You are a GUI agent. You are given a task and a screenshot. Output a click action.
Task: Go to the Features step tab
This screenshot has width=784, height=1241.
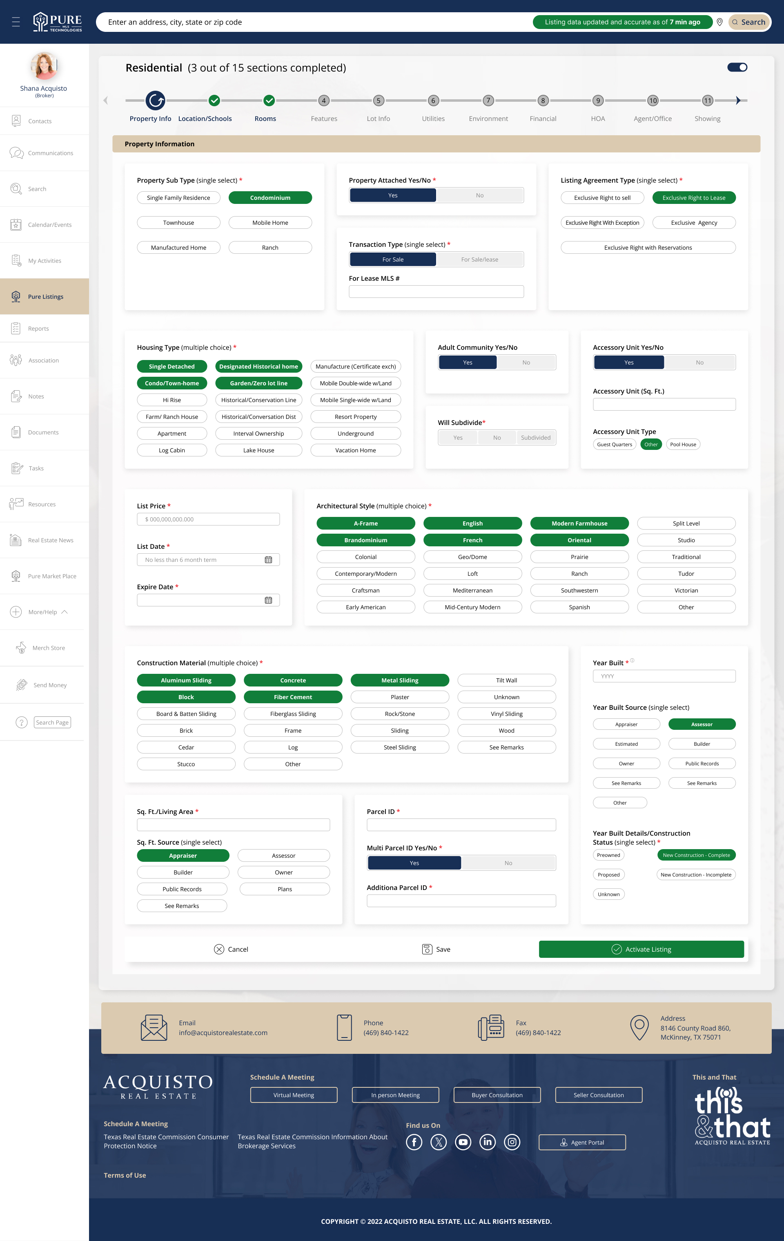[x=324, y=119]
